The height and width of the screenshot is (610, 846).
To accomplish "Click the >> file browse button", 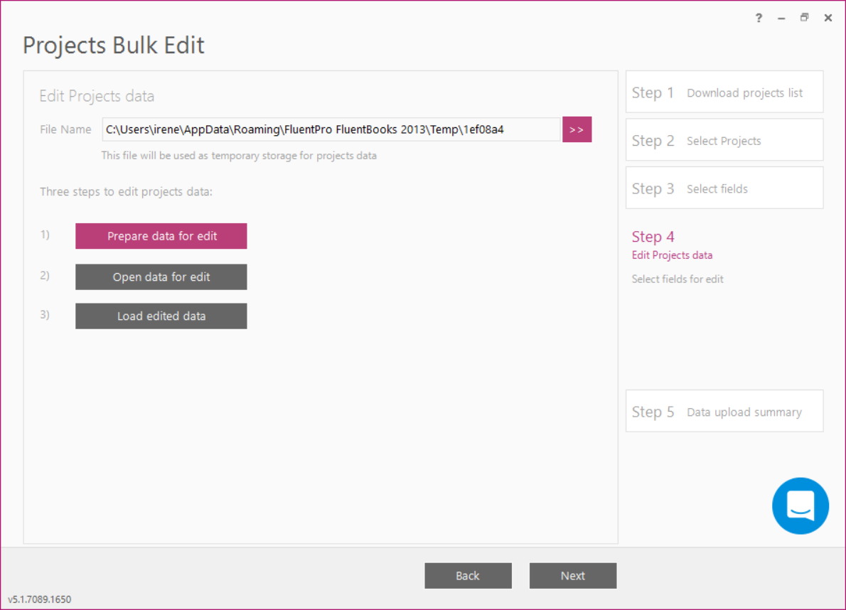I will 577,129.
